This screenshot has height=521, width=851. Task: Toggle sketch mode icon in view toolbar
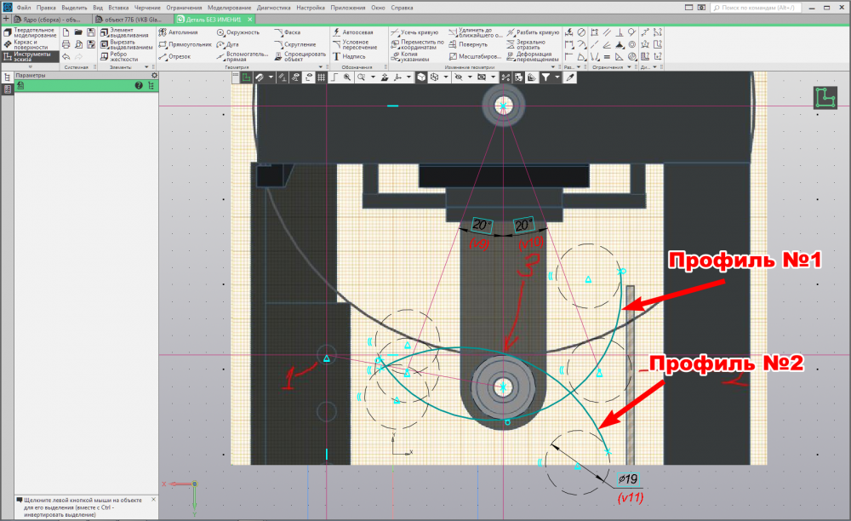click(246, 77)
